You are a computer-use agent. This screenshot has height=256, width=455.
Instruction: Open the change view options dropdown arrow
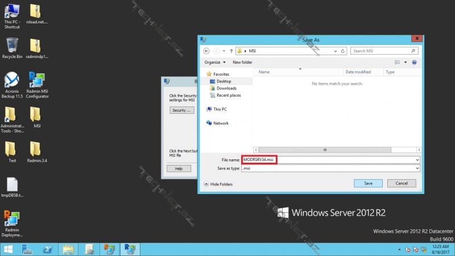pos(405,62)
